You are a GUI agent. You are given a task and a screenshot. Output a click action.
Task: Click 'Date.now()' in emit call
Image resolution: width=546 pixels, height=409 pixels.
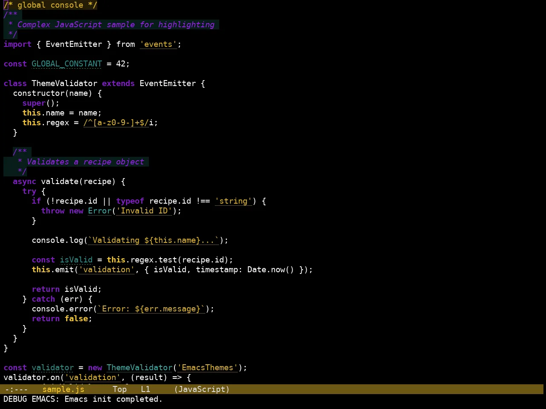271,270
